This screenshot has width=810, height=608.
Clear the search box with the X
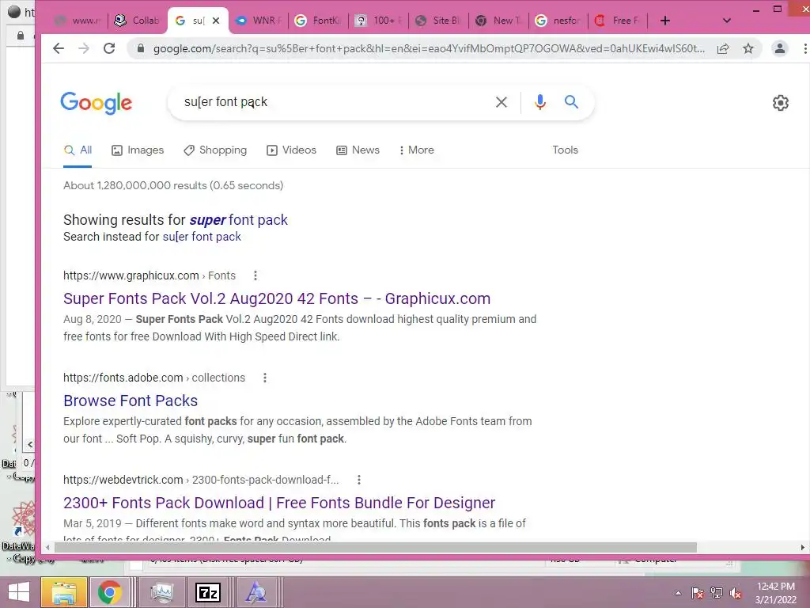501,102
